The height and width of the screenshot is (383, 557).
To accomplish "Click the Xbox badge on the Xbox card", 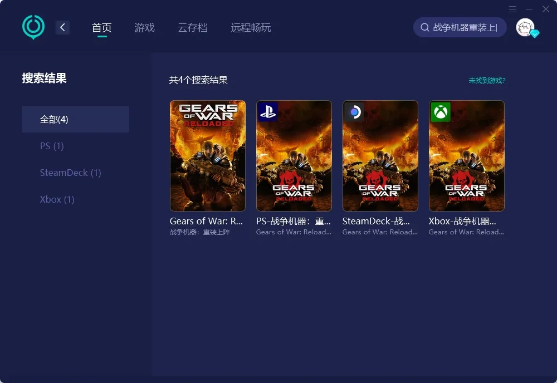I will 441,112.
